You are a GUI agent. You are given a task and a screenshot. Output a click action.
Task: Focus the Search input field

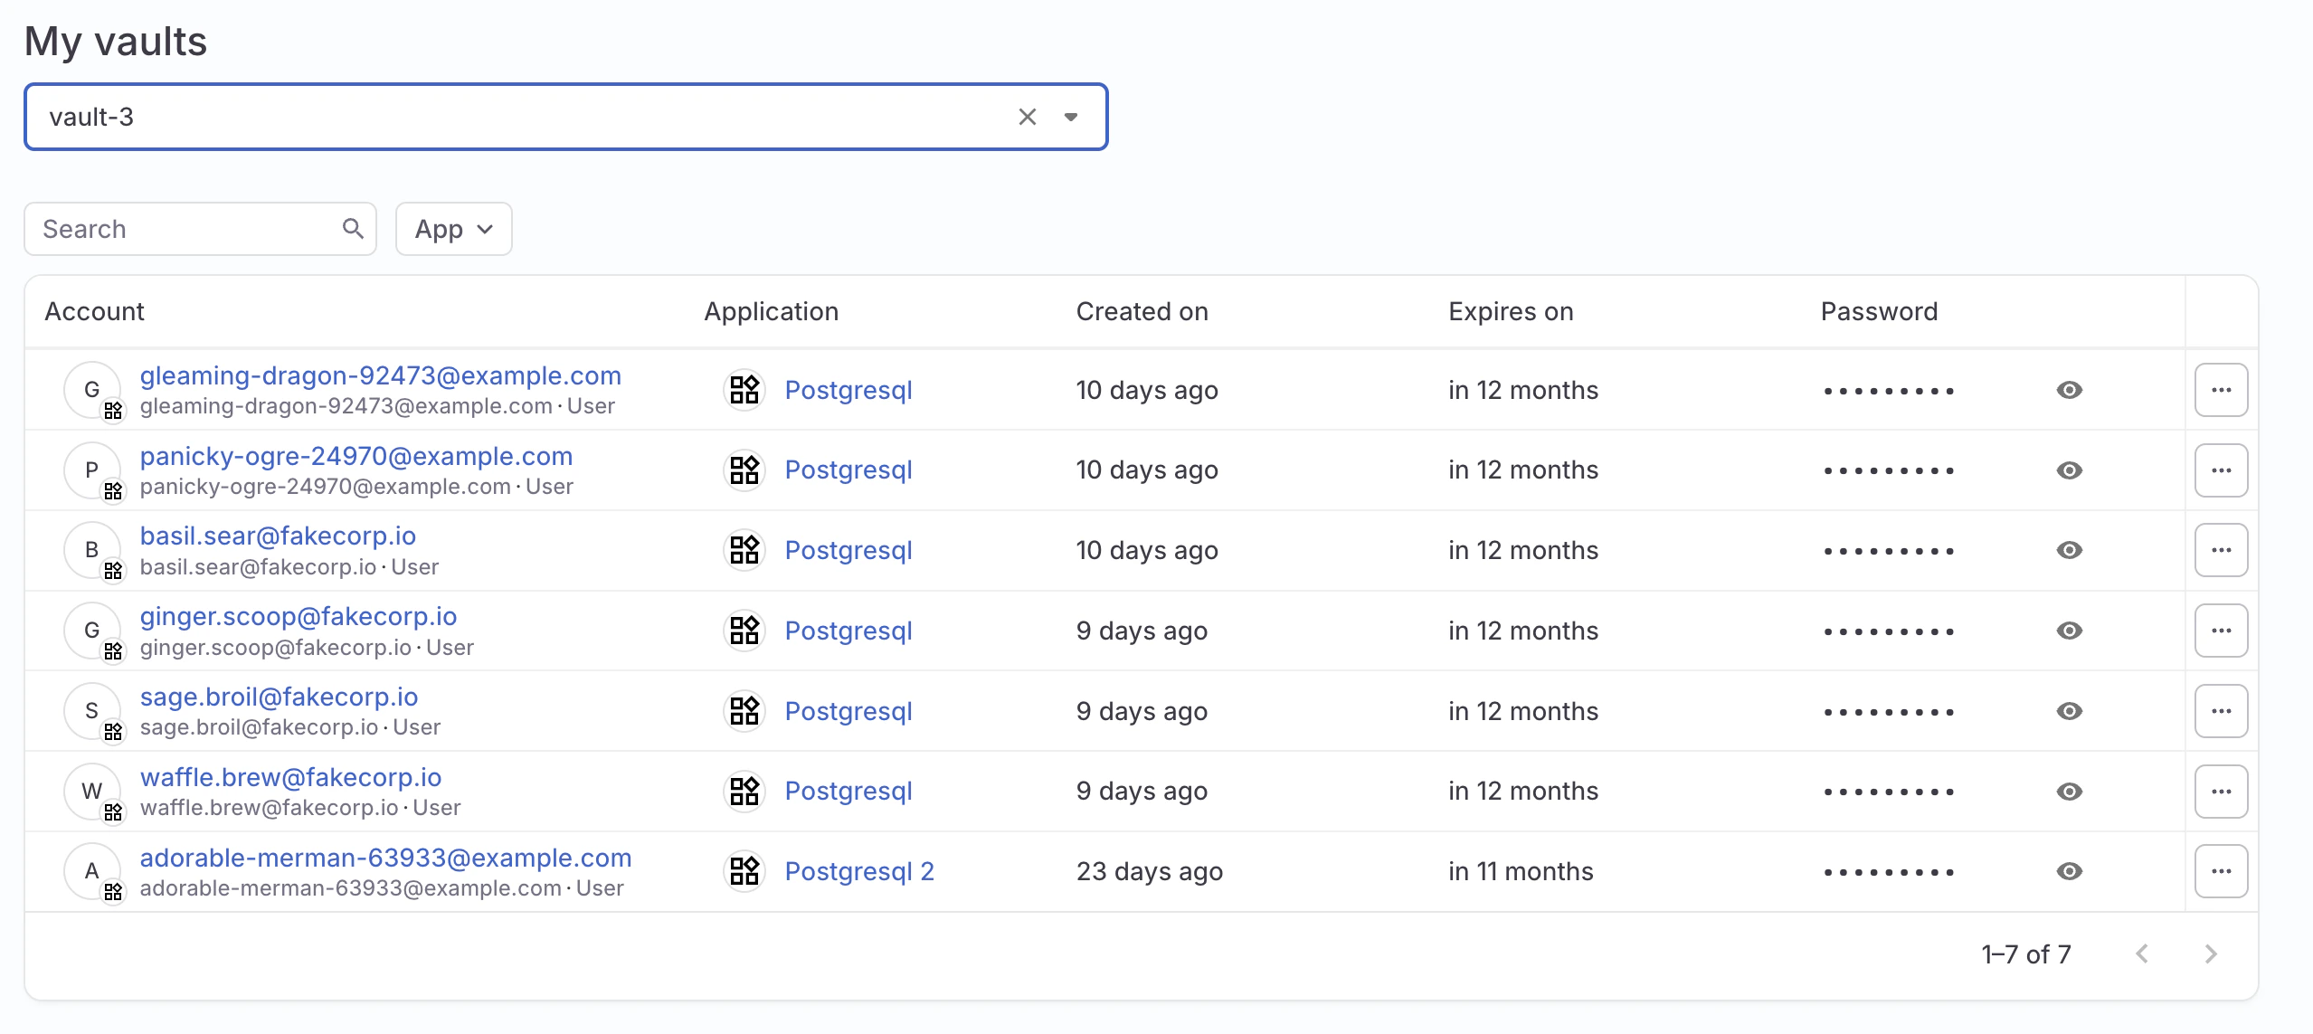(185, 229)
